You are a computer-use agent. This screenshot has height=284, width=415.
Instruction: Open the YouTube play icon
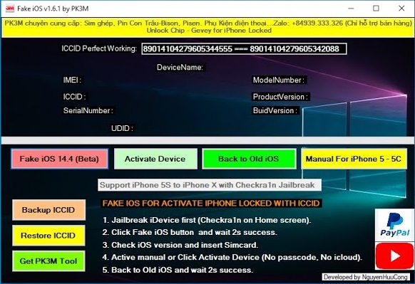(x=394, y=256)
